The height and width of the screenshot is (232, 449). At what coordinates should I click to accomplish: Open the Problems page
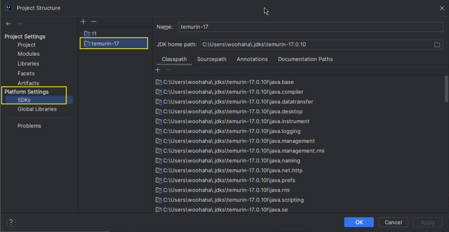29,126
